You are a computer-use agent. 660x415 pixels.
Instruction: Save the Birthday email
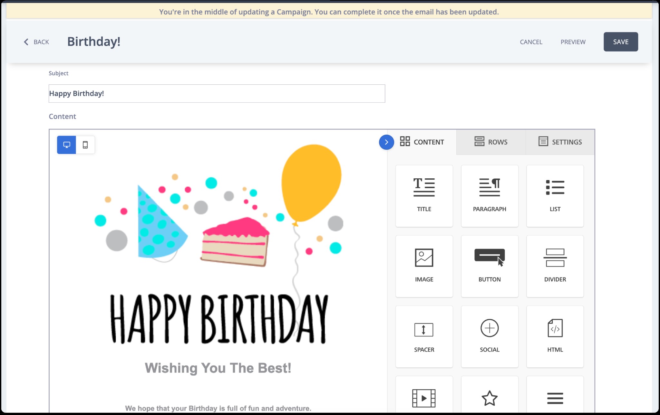[x=621, y=42]
